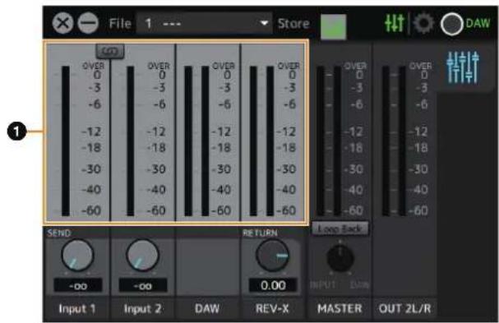Toggle the DAW round switch
Image resolution: width=499 pixels, height=323 pixels.
451,24
